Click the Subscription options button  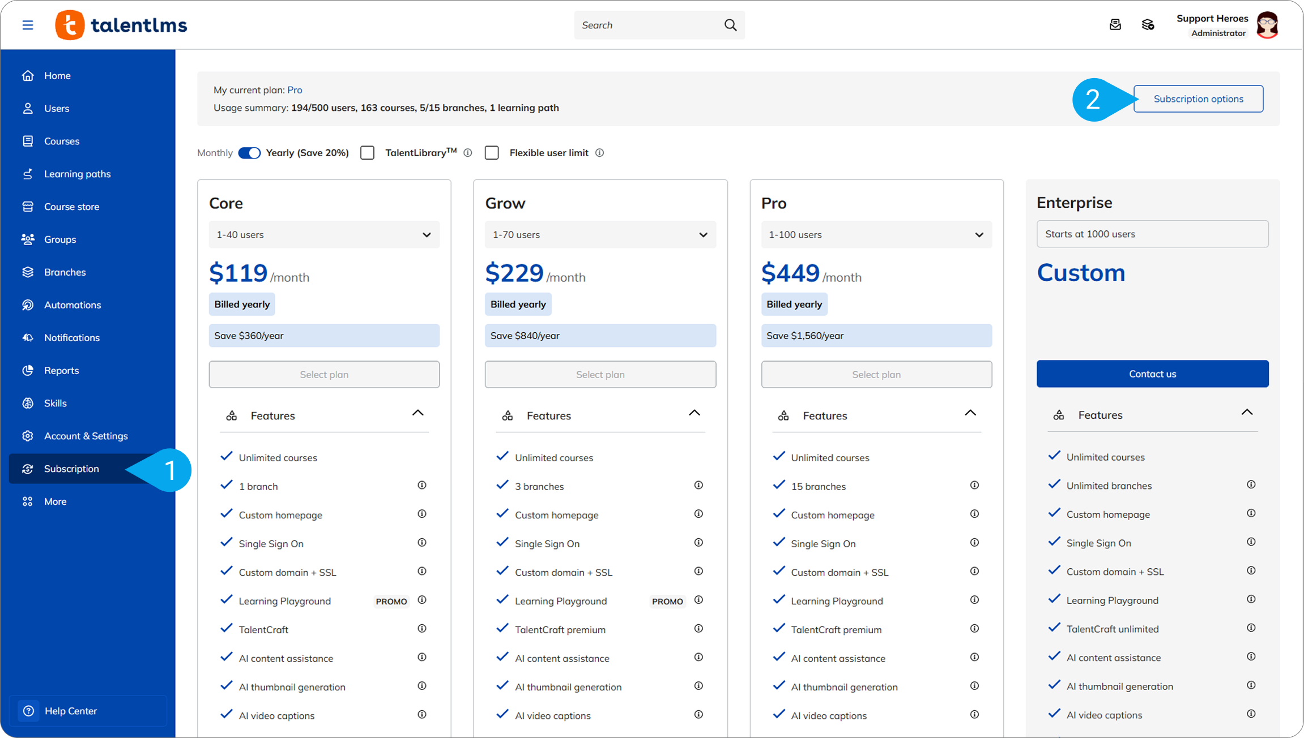[x=1198, y=98]
